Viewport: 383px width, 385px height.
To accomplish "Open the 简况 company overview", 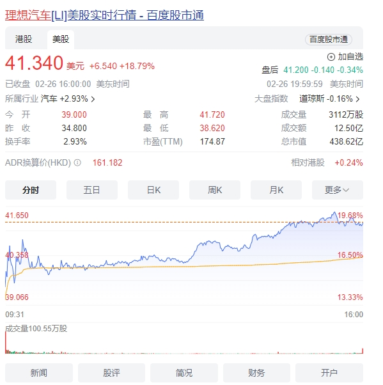I will pos(184,373).
